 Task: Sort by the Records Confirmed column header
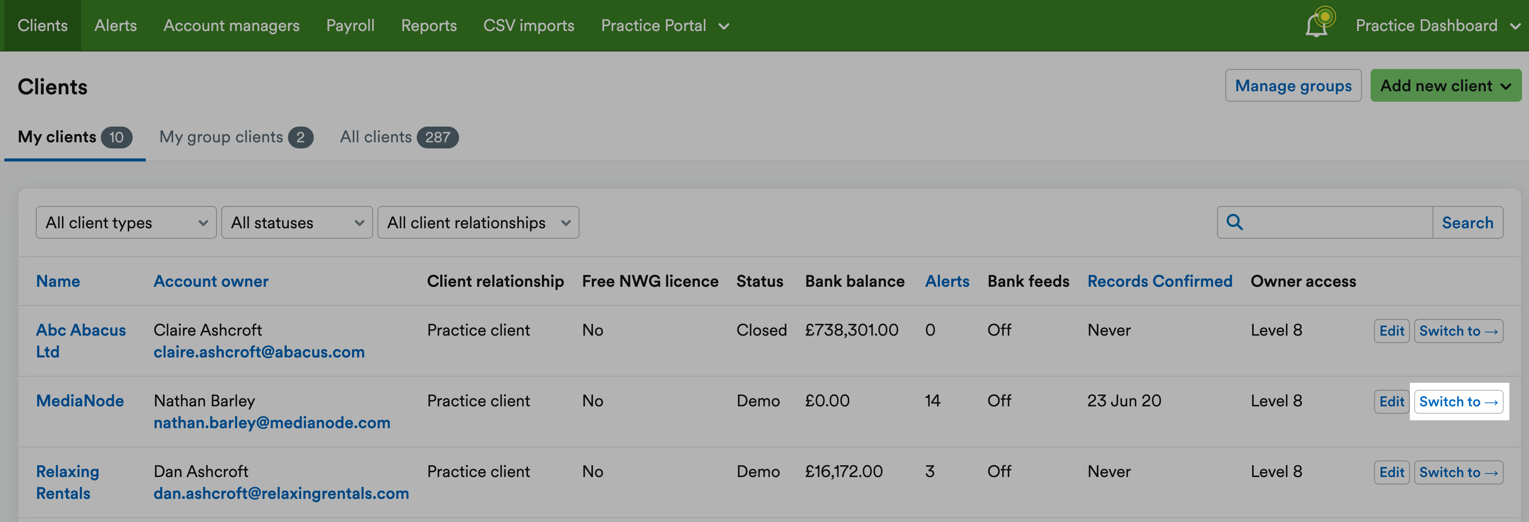tap(1159, 282)
